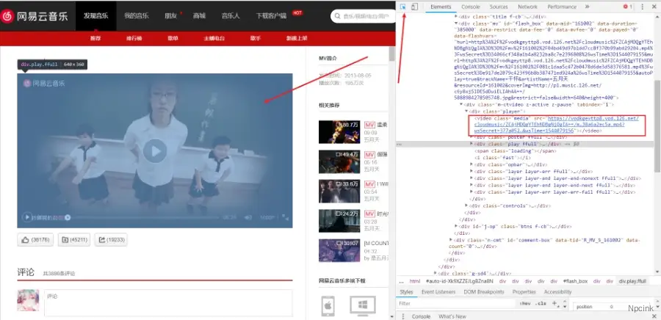
Task: Click the Styles Filter input field
Action: coord(456,304)
